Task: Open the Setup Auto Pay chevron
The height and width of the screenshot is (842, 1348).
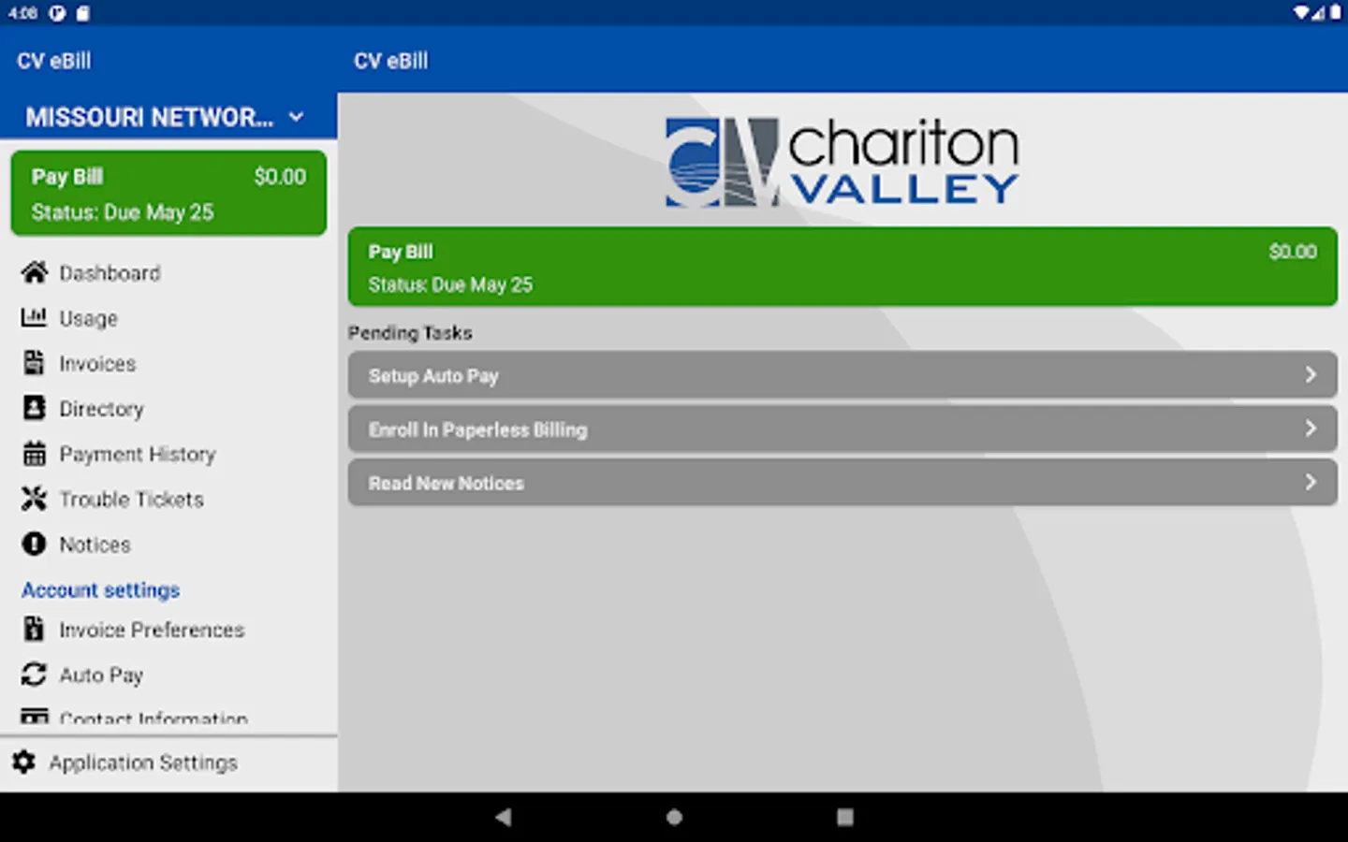Action: coord(1311,375)
